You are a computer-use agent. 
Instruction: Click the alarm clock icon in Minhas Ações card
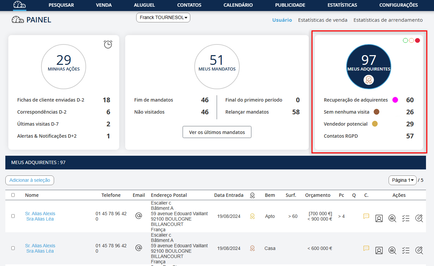[108, 44]
